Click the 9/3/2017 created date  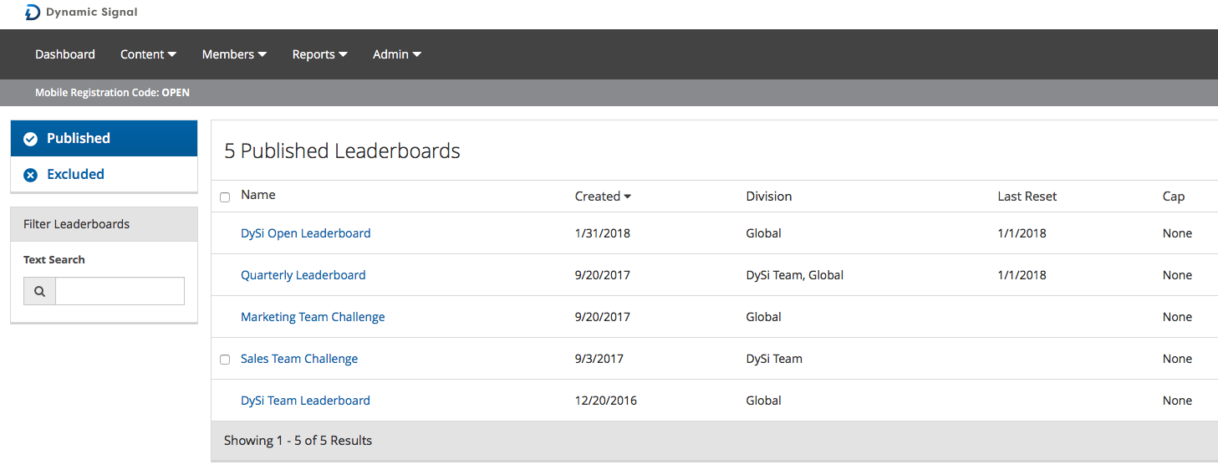tap(599, 359)
